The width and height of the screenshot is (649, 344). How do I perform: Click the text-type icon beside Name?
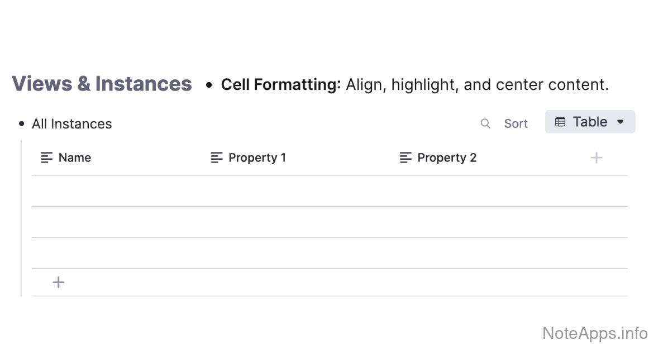click(x=46, y=157)
